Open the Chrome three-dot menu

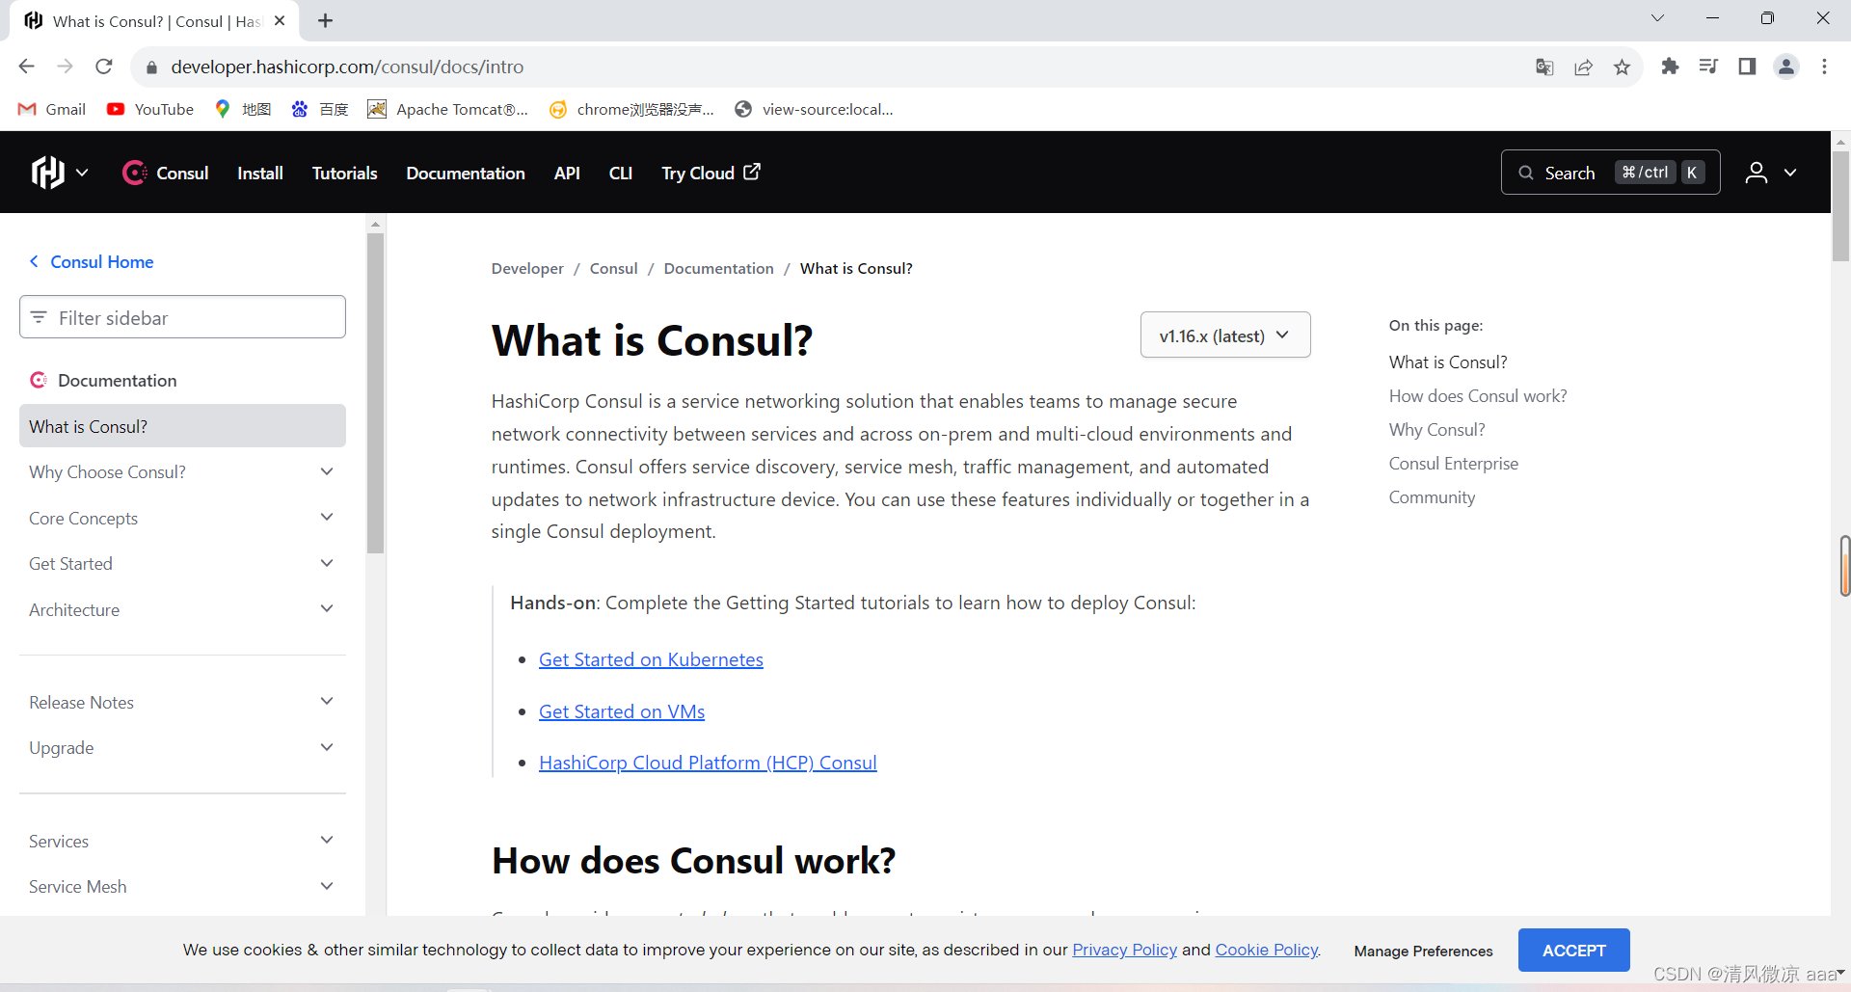(1824, 67)
